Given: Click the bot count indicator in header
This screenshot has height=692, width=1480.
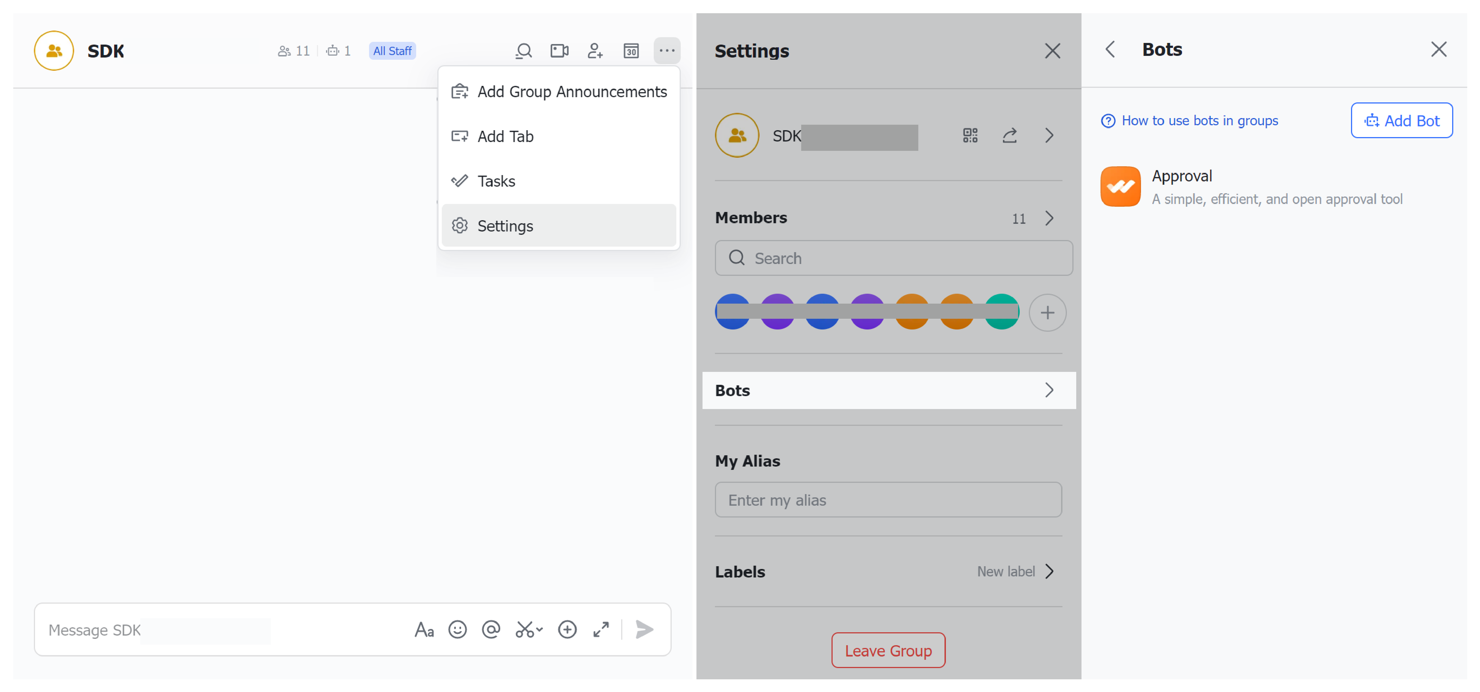Looking at the screenshot, I should [x=338, y=51].
